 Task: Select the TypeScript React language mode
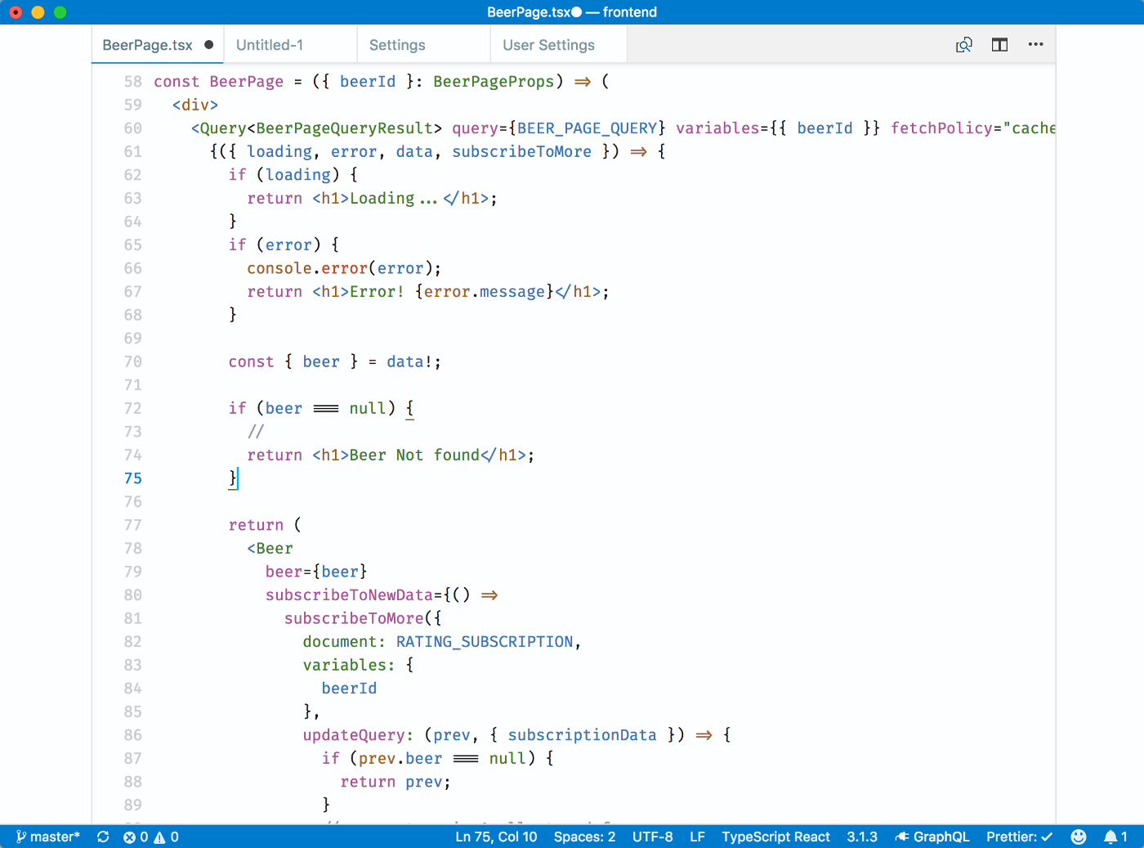[775, 837]
